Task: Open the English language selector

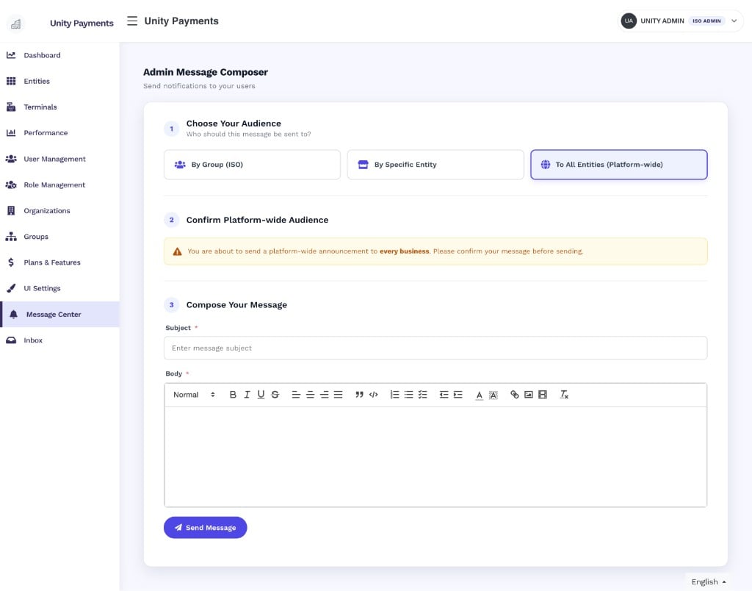Action: tap(708, 581)
